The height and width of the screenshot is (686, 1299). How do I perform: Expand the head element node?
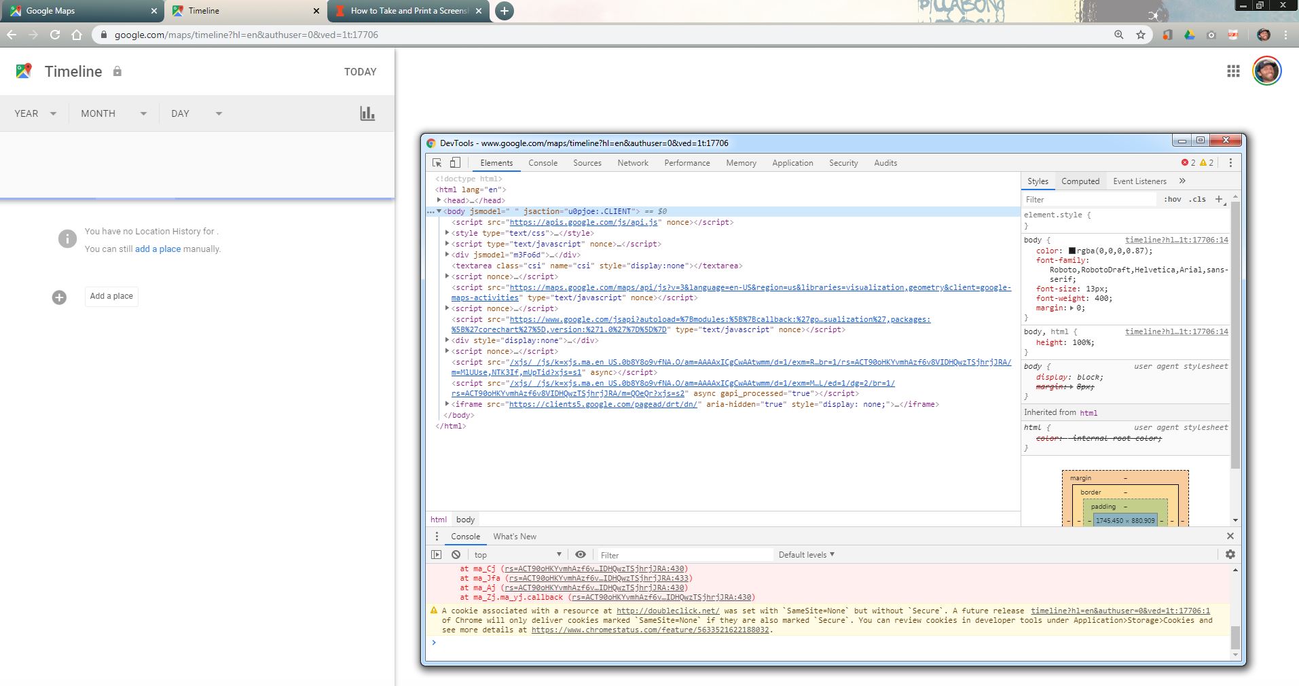click(x=439, y=200)
